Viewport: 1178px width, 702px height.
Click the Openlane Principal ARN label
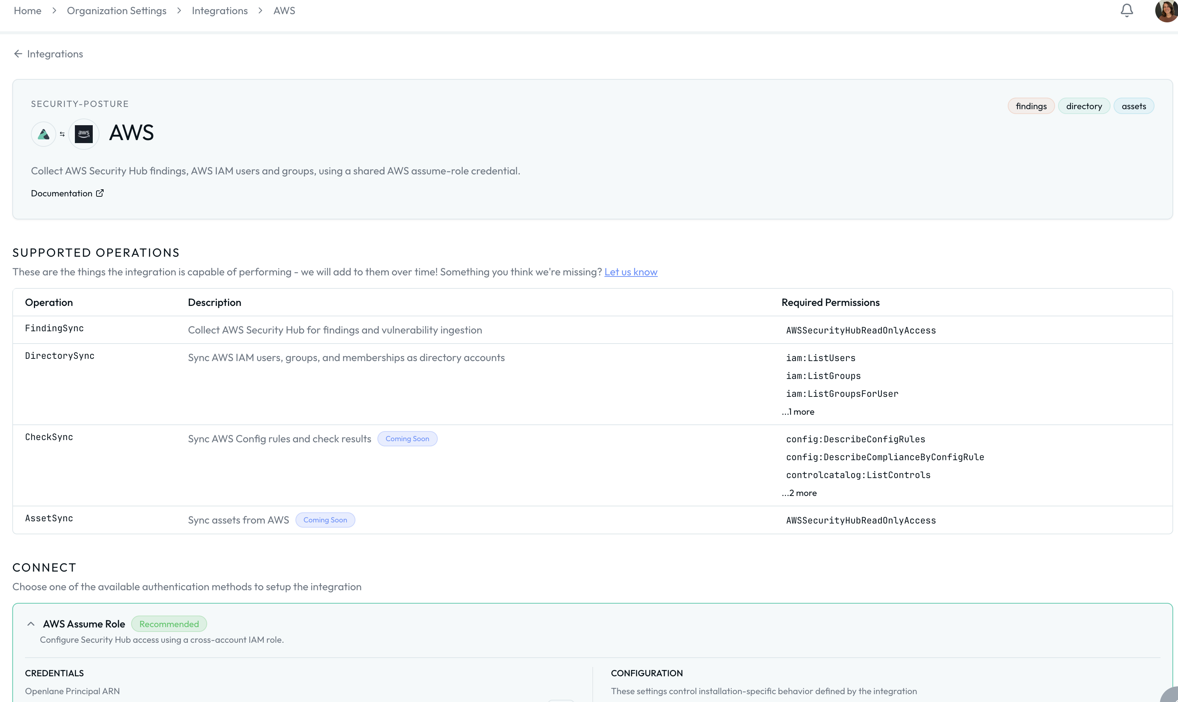tap(72, 691)
